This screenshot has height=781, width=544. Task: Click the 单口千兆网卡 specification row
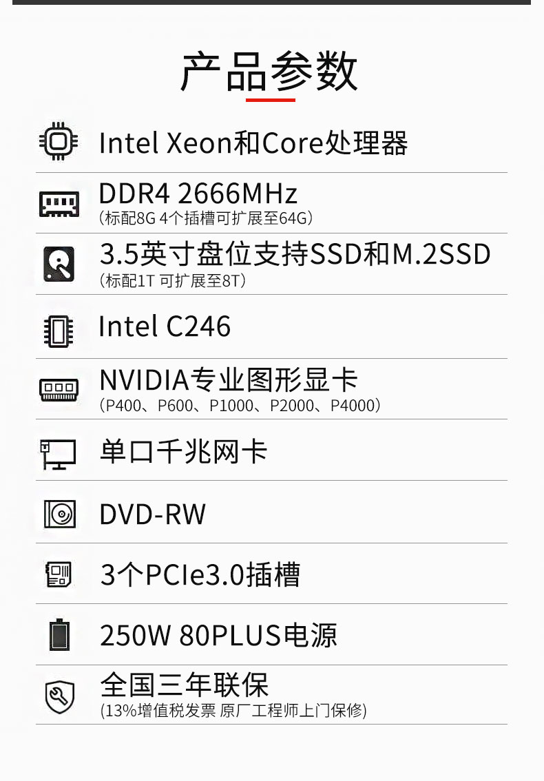(271, 451)
